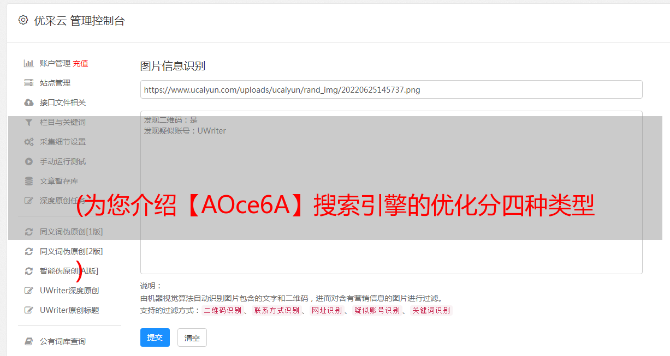Click inside the recognition result text area
670x356 pixels.
(391, 192)
